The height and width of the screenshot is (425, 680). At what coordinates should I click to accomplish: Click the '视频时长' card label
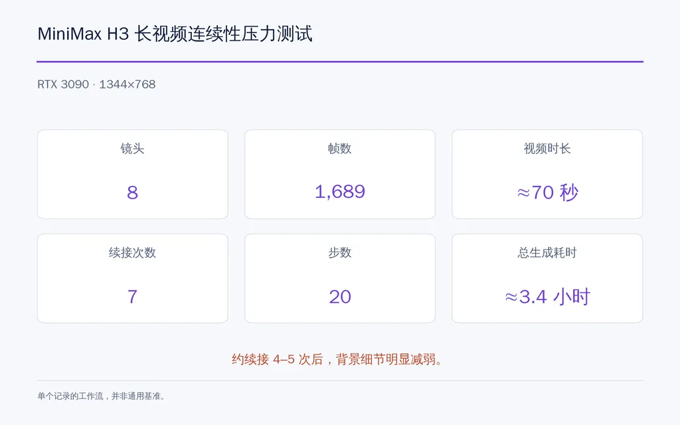(x=547, y=149)
